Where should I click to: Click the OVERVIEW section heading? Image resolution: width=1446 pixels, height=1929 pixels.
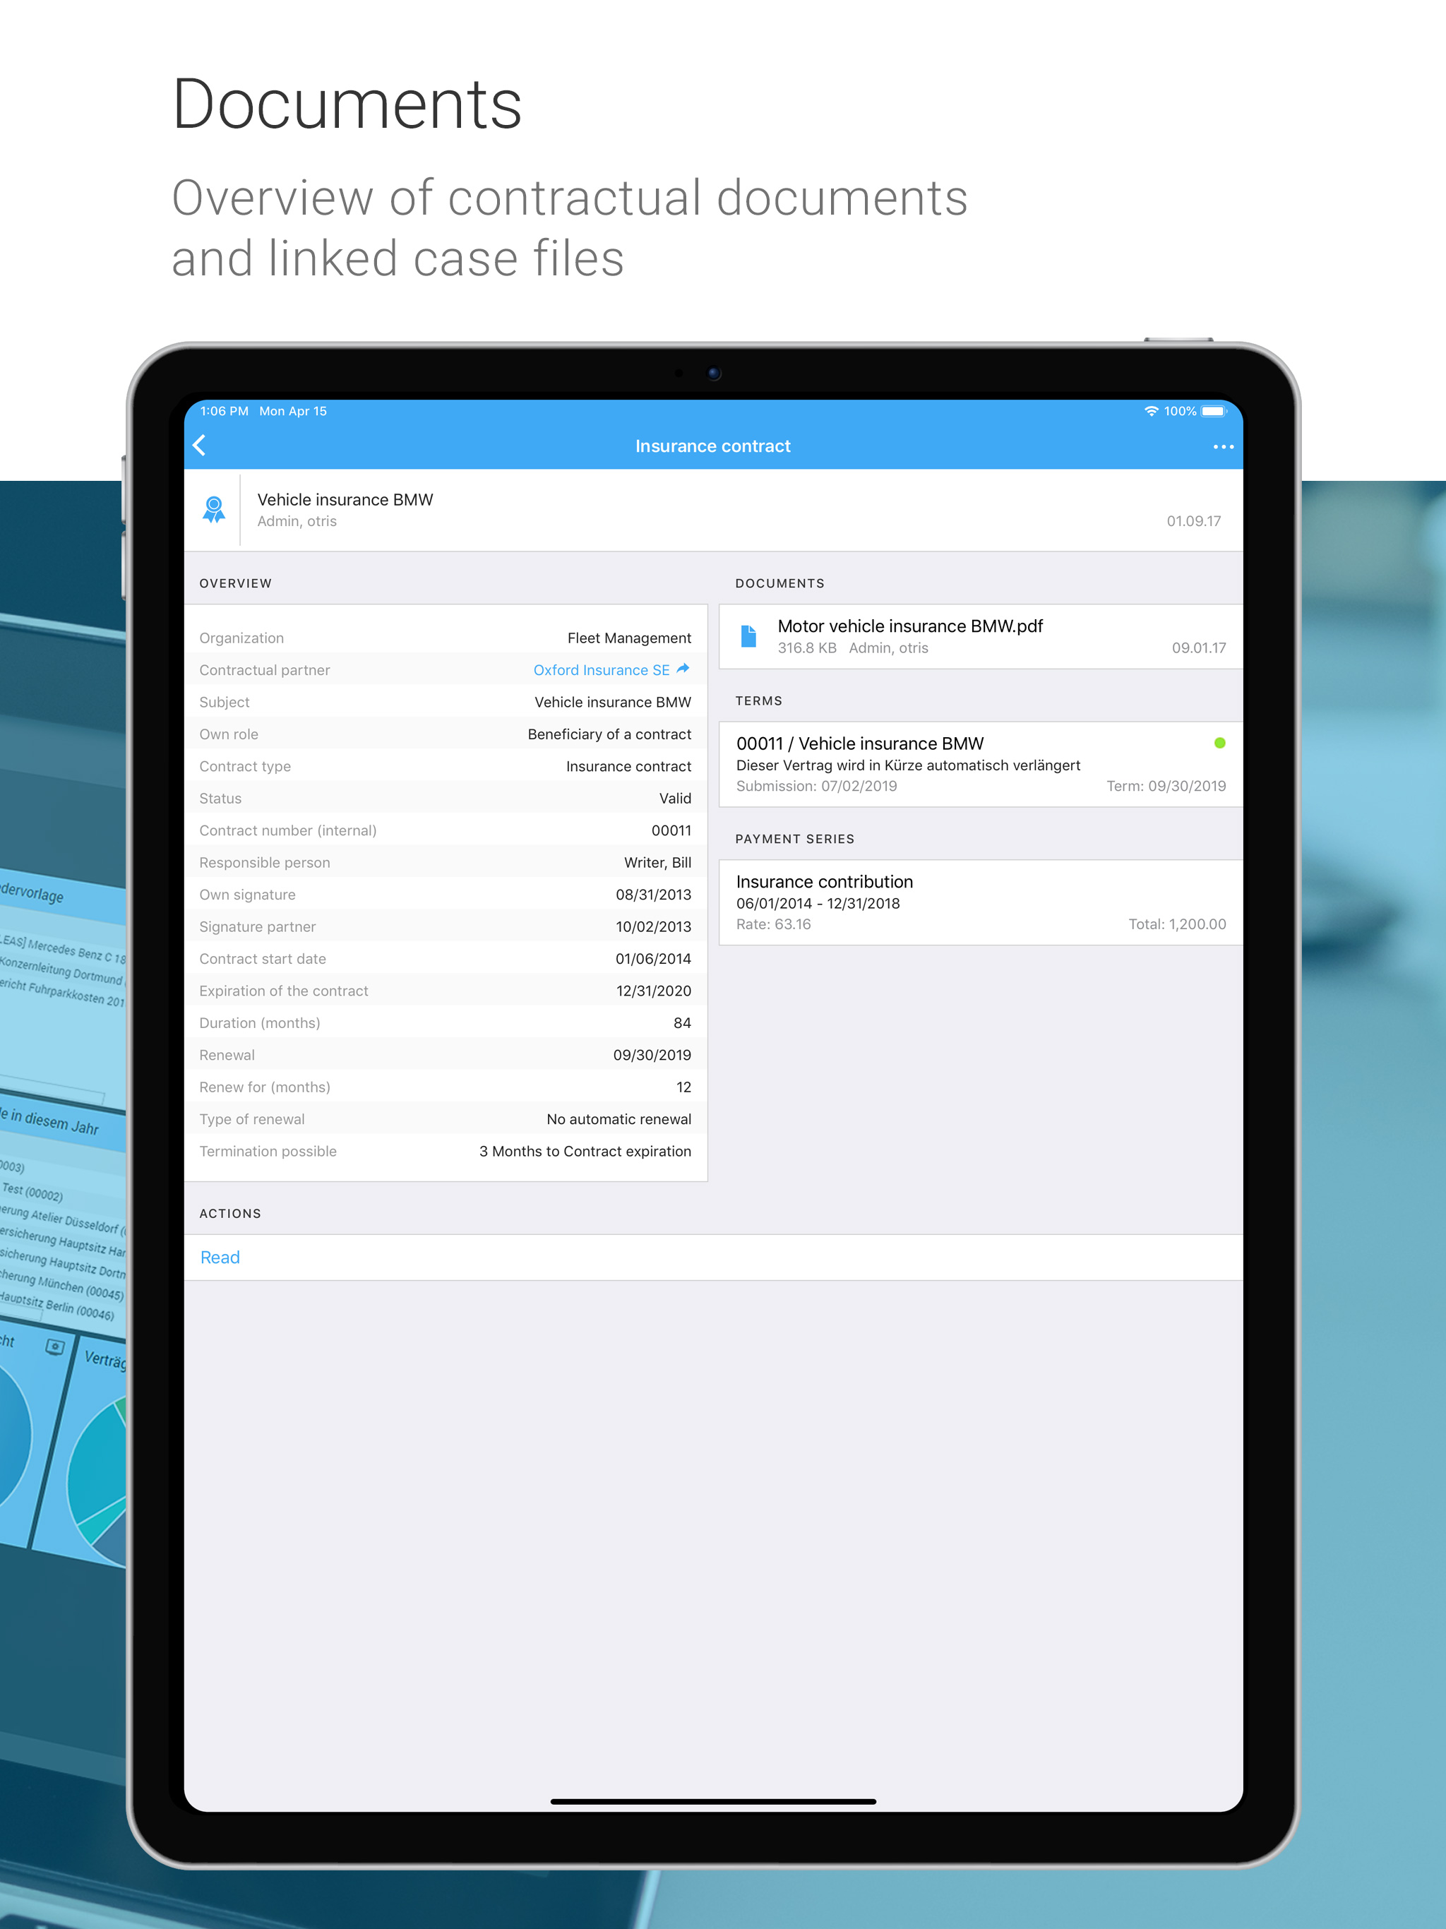tap(236, 583)
